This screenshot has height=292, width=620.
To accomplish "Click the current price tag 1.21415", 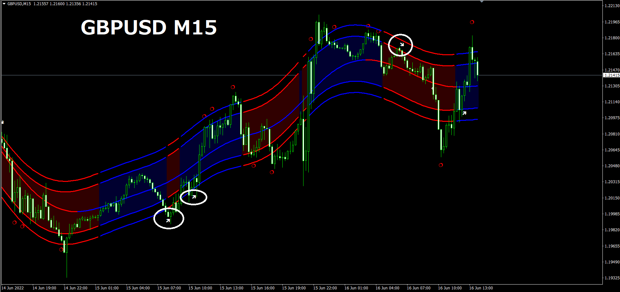I will click(x=612, y=75).
